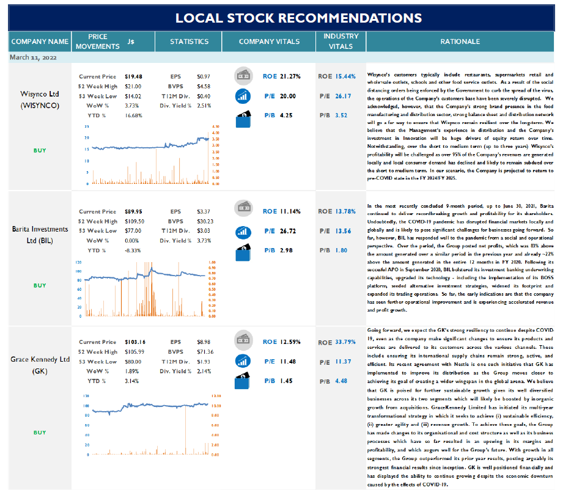Click Barita YTD value -8.33%

click(133, 250)
